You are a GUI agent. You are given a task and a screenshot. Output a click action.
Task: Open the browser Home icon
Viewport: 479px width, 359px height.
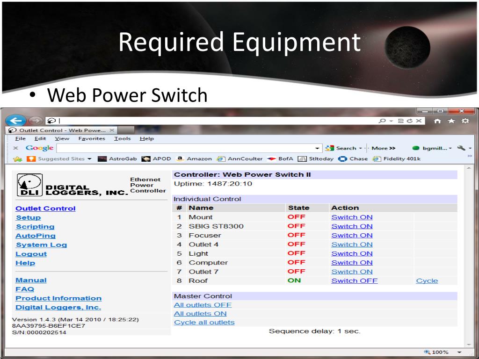tap(437, 121)
